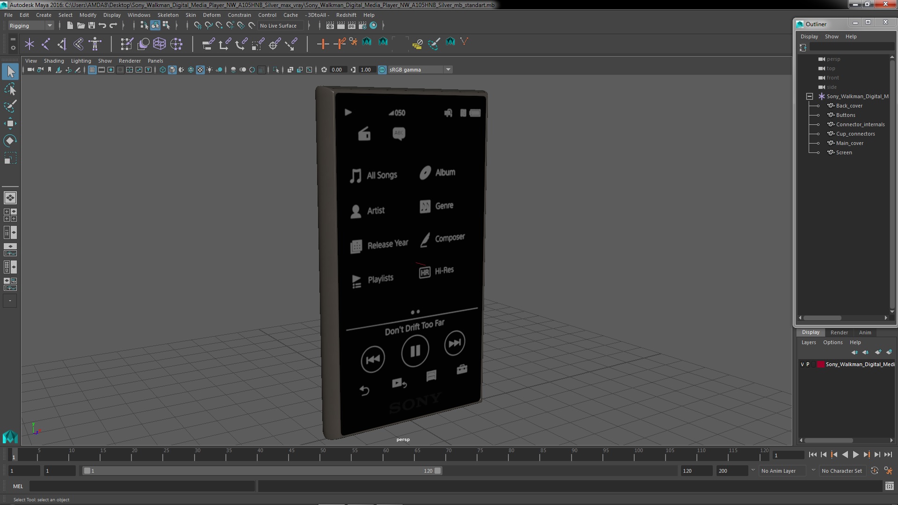Click the Paint Selection tool
The image size is (898, 505).
(10, 106)
